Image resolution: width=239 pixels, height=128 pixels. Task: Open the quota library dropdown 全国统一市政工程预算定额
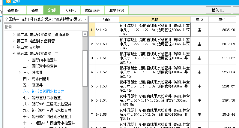click(x=46, y=20)
